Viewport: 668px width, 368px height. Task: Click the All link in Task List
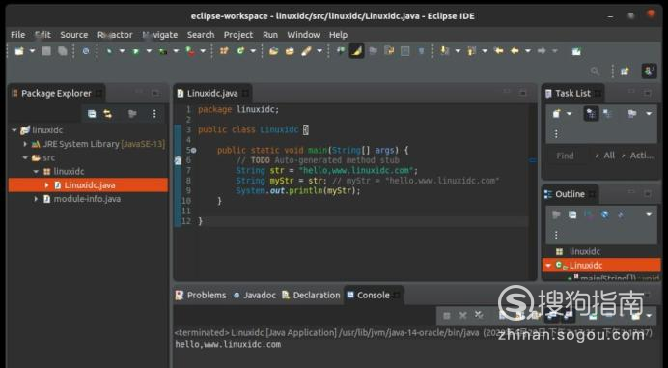pos(609,156)
